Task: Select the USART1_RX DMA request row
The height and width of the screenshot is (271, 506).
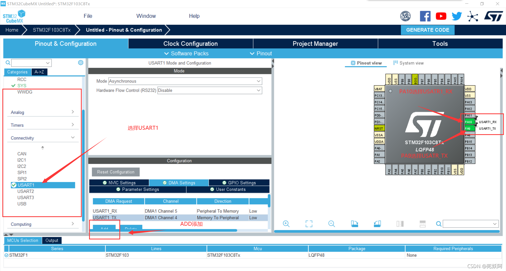Action: point(180,211)
